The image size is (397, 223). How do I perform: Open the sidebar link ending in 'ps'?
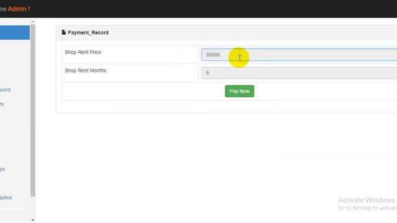(x=2, y=169)
